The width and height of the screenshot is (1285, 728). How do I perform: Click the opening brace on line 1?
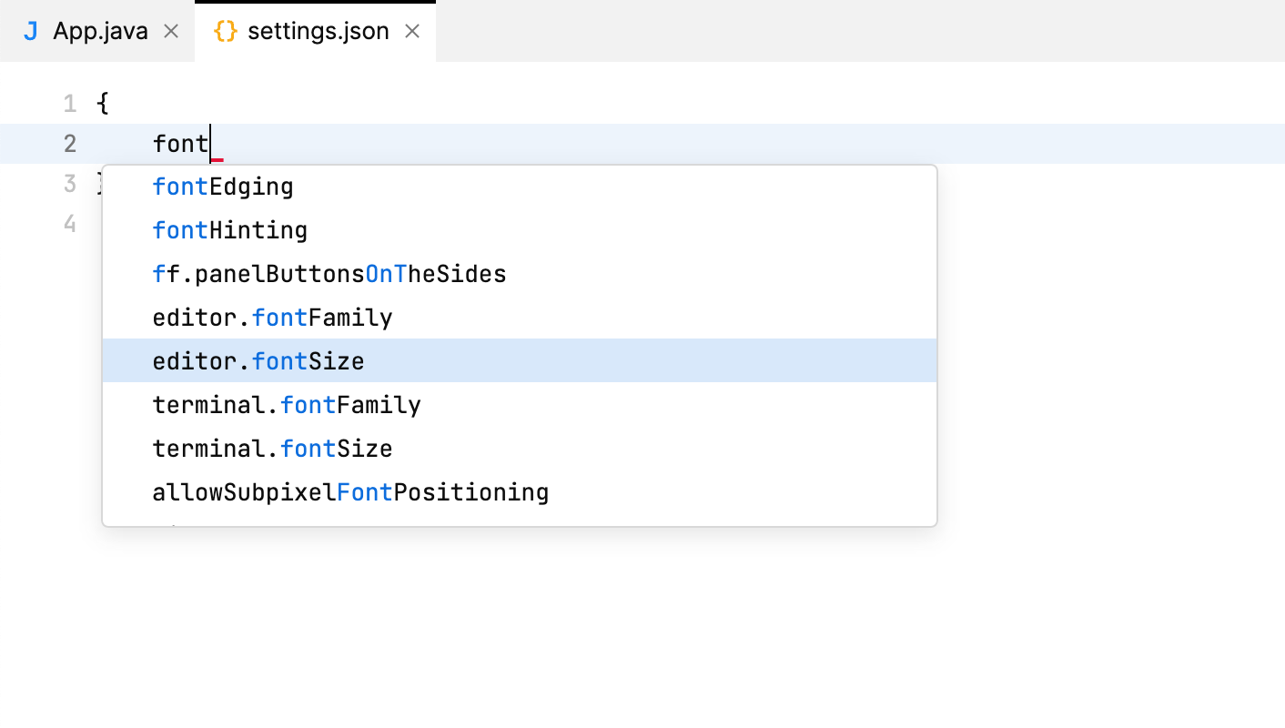click(x=103, y=103)
